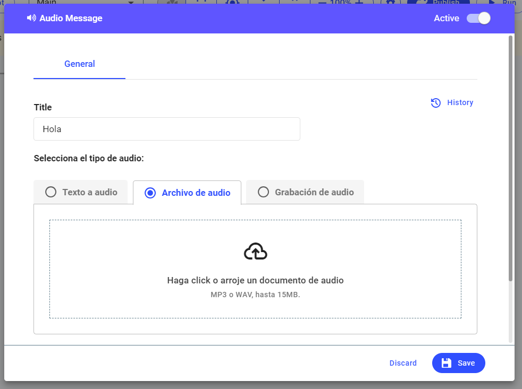
Task: Click 'Haga click o arroje un documento de audio'
Action: tap(255, 280)
